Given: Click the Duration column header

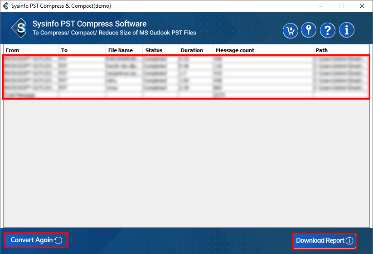Looking at the screenshot, I should click(x=195, y=50).
